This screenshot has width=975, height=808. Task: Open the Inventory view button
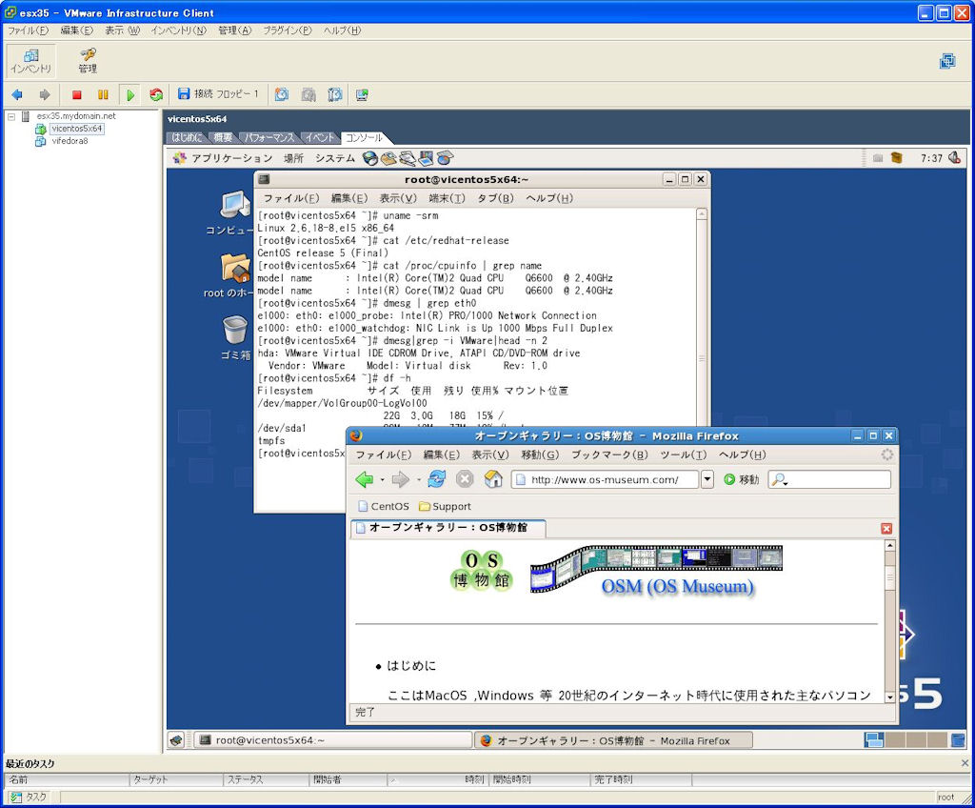tap(30, 61)
